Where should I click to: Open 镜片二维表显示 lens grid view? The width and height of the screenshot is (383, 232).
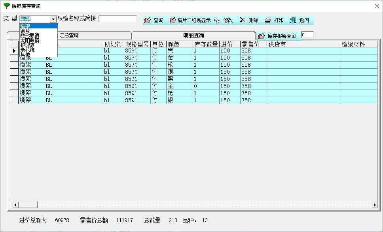point(190,20)
